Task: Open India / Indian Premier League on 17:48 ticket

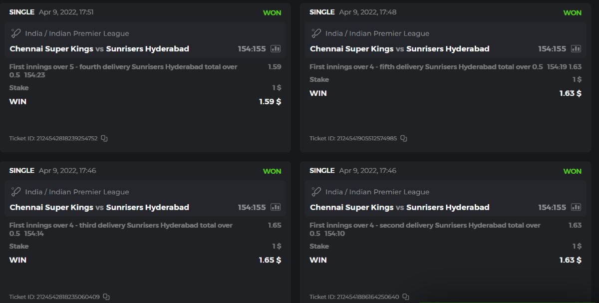Action: (x=377, y=33)
